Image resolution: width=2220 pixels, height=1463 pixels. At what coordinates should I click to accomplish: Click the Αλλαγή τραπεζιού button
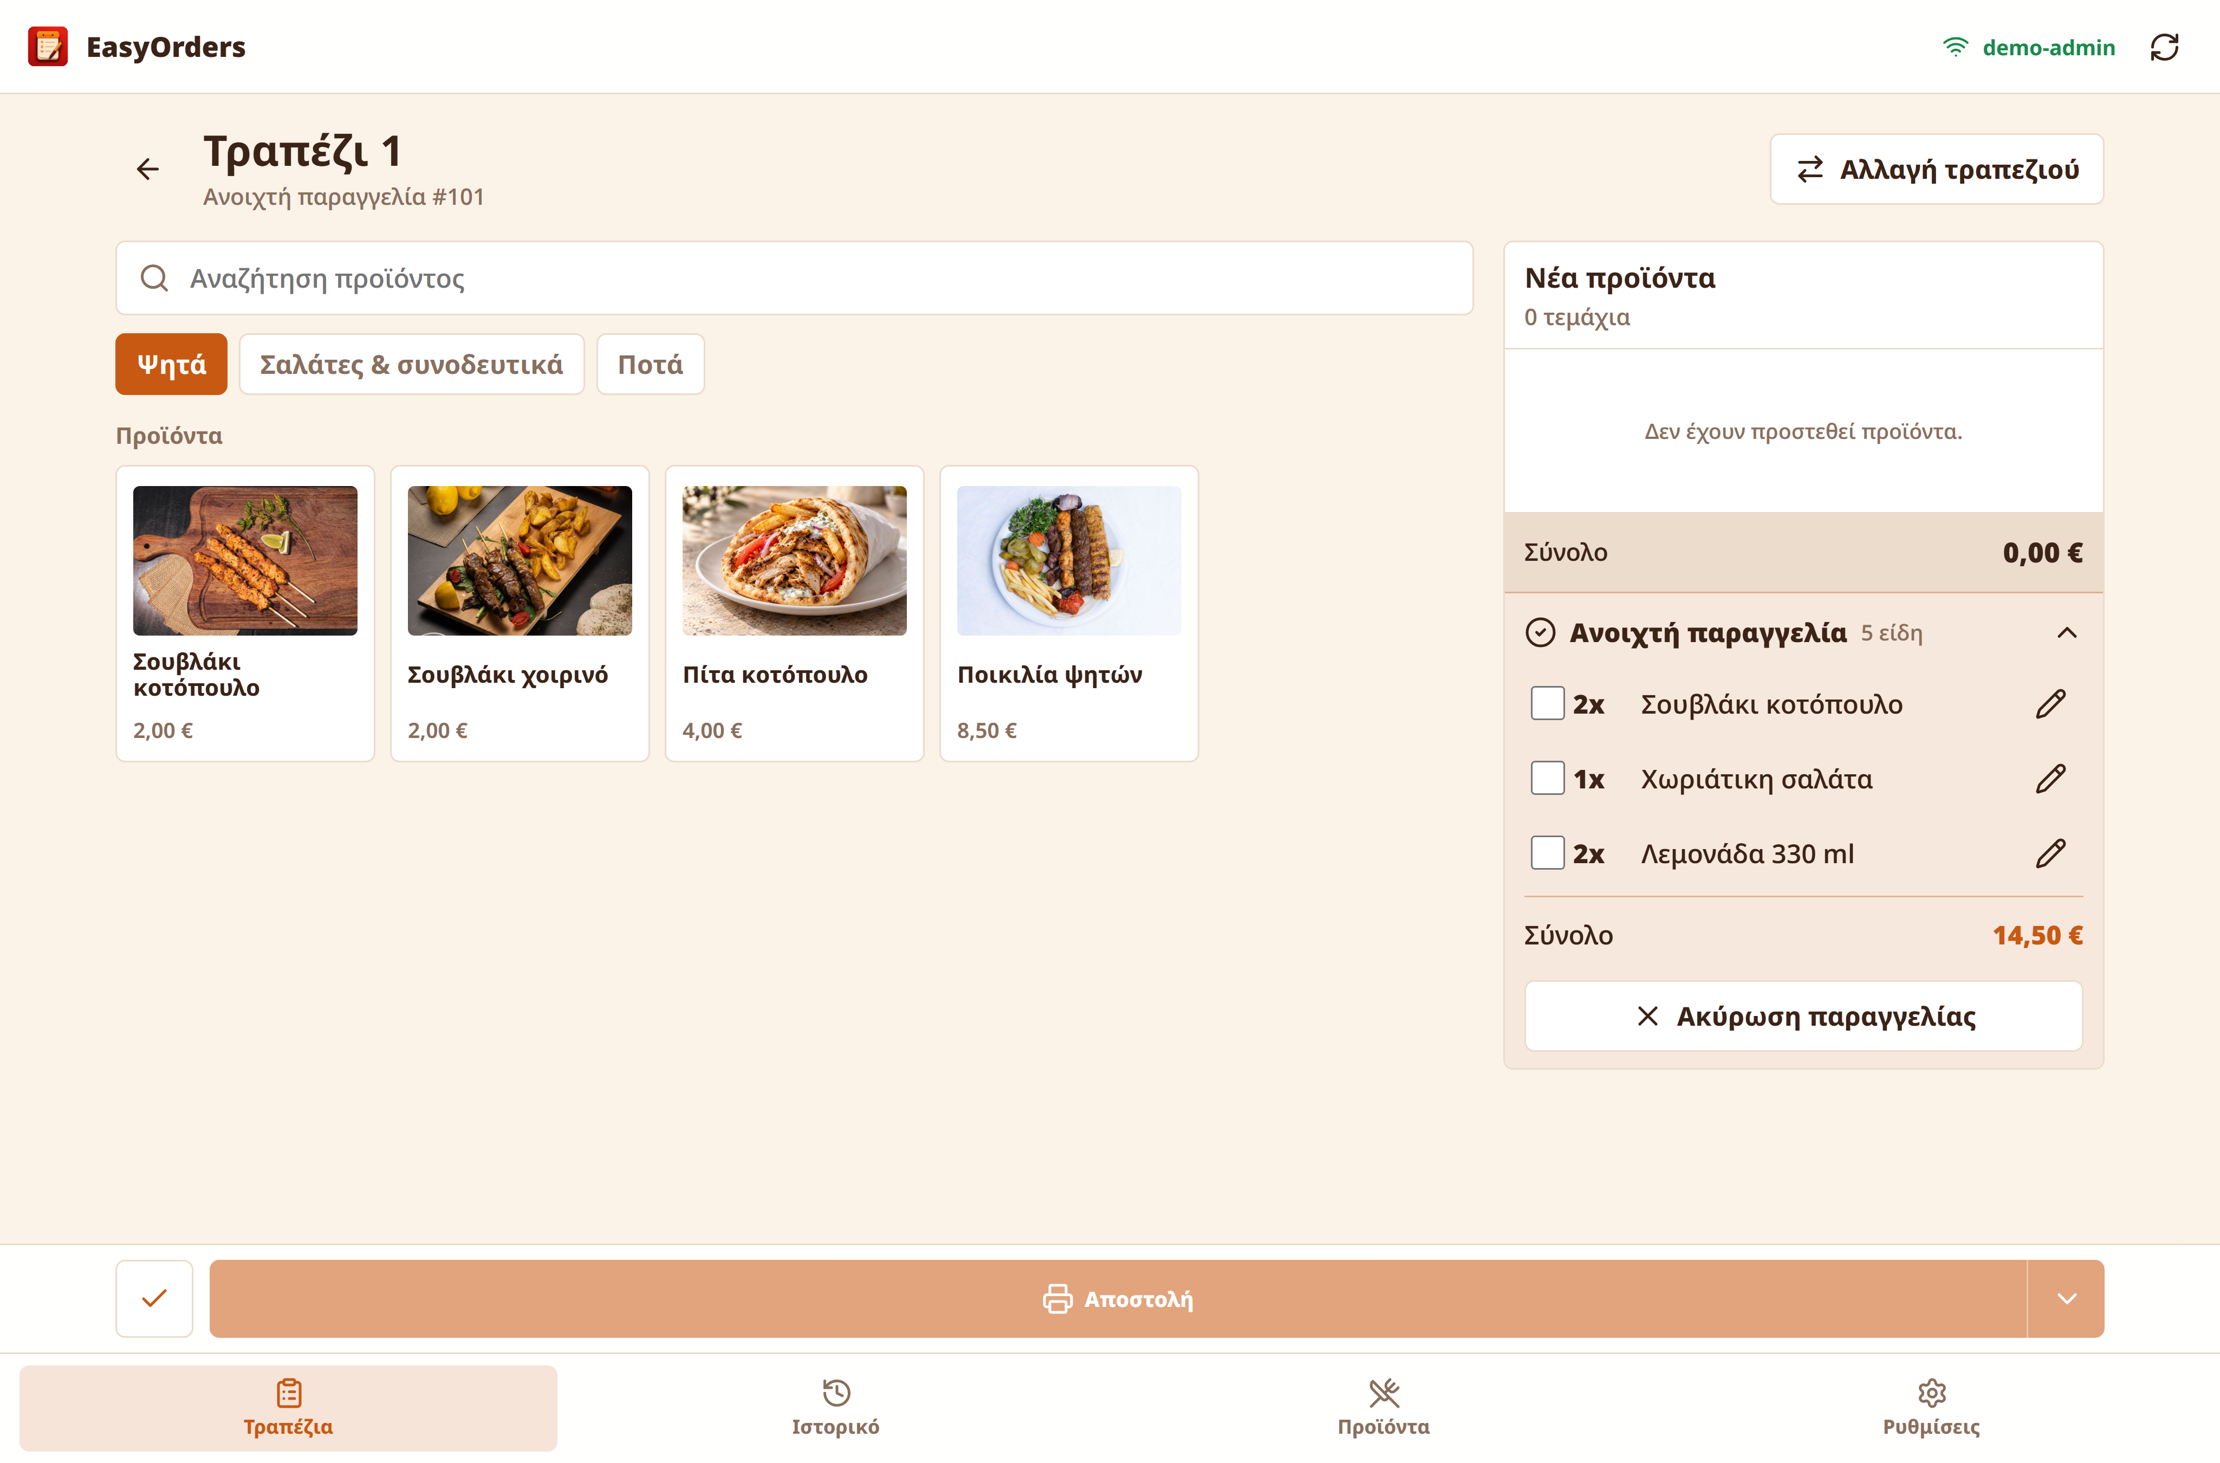(x=1937, y=169)
